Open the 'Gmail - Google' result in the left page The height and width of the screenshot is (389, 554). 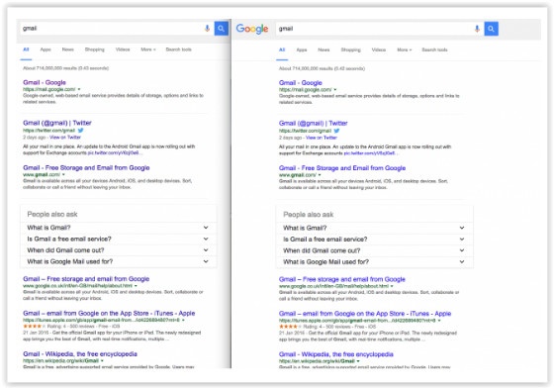click(x=45, y=82)
